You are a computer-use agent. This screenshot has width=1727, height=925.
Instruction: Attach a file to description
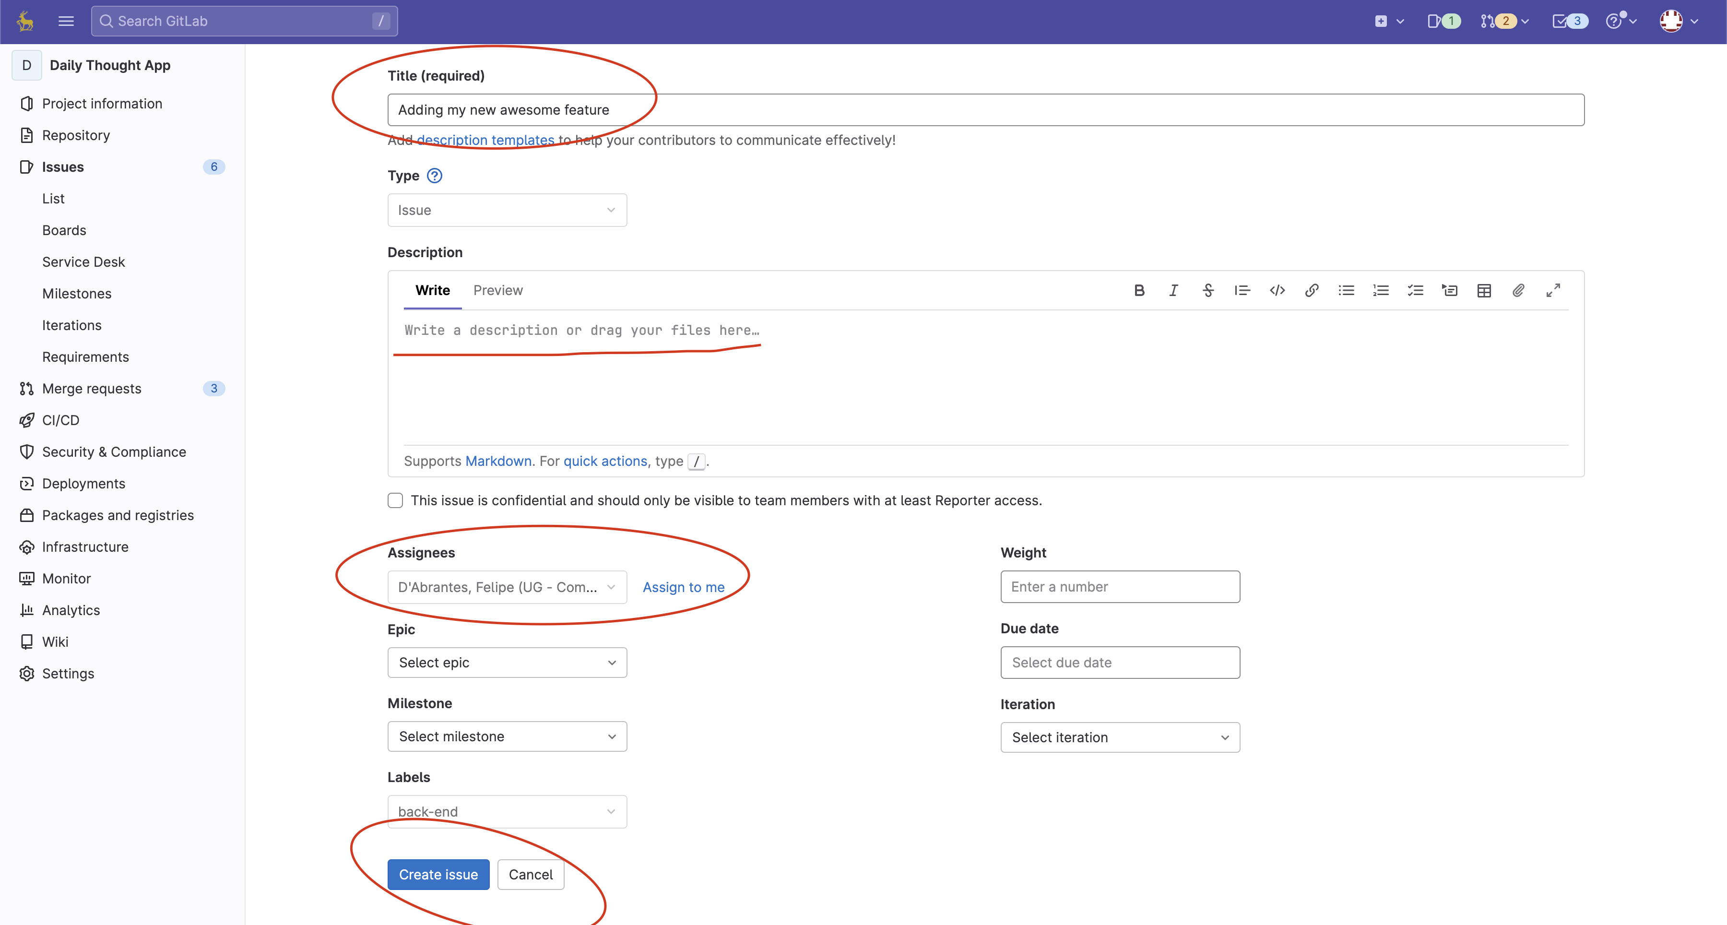[x=1518, y=290]
